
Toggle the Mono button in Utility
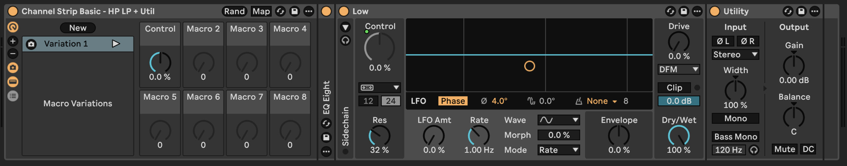(x=735, y=119)
